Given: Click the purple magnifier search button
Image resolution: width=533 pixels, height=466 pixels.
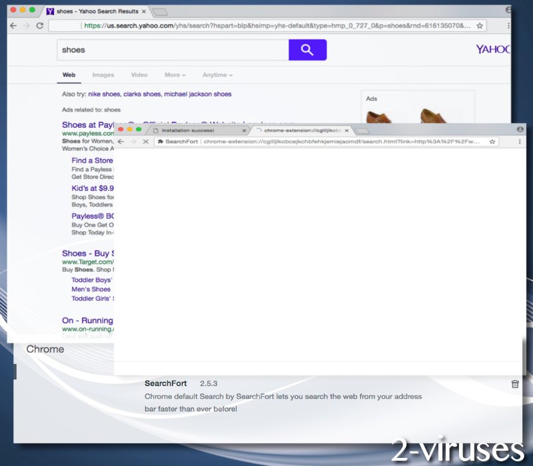Looking at the screenshot, I should click(x=307, y=50).
